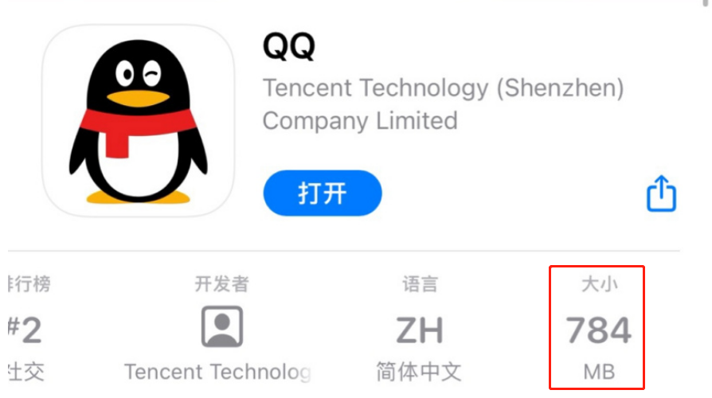Click the penguin's winking eye
The height and width of the screenshot is (398, 712).
click(x=151, y=73)
